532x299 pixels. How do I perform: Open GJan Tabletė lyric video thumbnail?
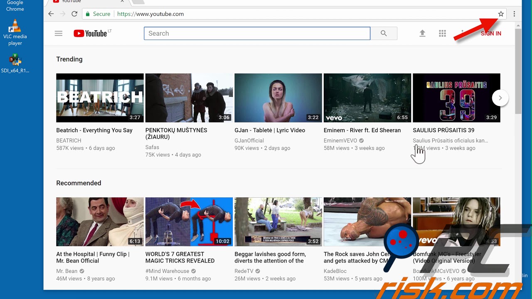(x=278, y=98)
